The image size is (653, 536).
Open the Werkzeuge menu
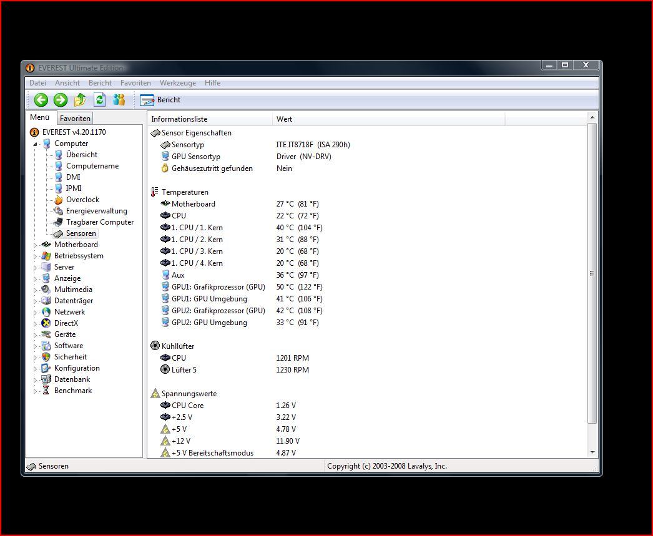point(178,83)
